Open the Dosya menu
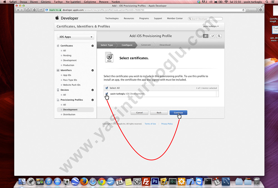This screenshot has height=188, width=278. tap(23, 2)
